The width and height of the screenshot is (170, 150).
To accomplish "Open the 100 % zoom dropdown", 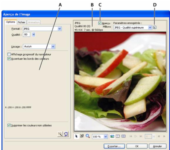I will click(105, 137).
